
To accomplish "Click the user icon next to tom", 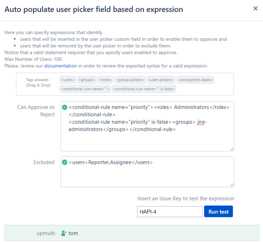I will coord(64,233).
